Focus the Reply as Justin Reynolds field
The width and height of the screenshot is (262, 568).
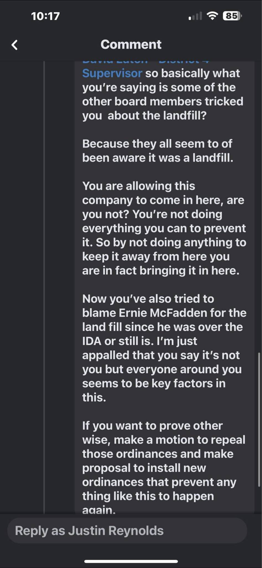[x=127, y=531]
